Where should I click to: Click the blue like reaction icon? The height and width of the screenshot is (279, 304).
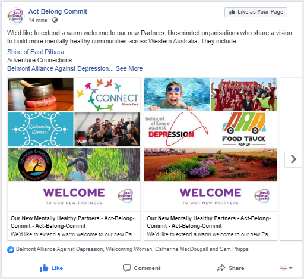[11, 250]
